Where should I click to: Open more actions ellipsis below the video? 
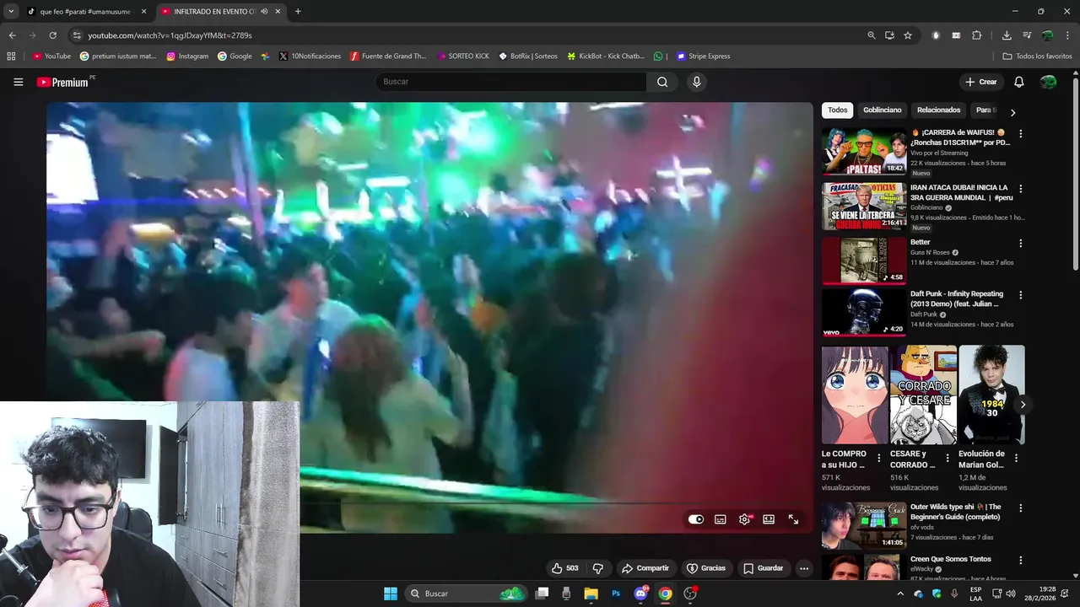804,568
